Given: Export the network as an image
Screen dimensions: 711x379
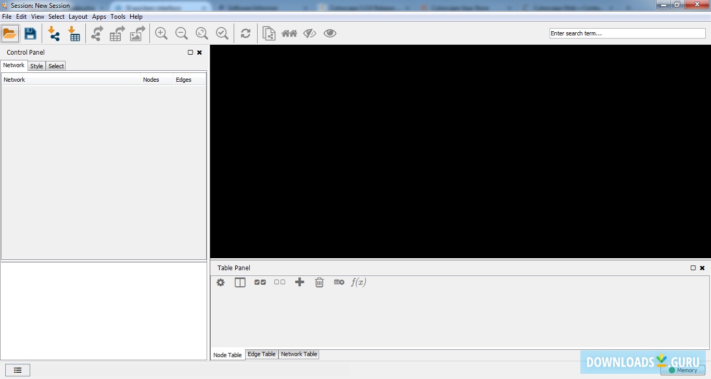Looking at the screenshot, I should click(137, 34).
